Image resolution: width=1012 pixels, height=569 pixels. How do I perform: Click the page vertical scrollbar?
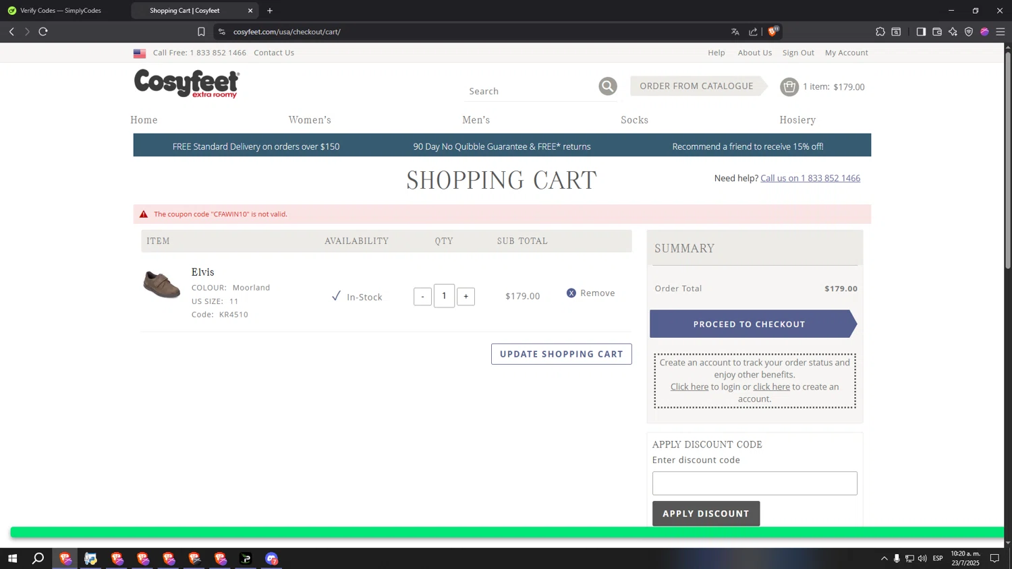tap(1008, 160)
